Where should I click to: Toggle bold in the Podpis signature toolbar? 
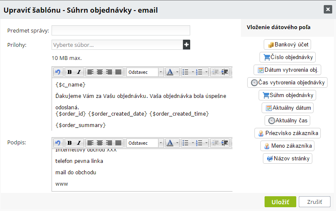(70, 143)
